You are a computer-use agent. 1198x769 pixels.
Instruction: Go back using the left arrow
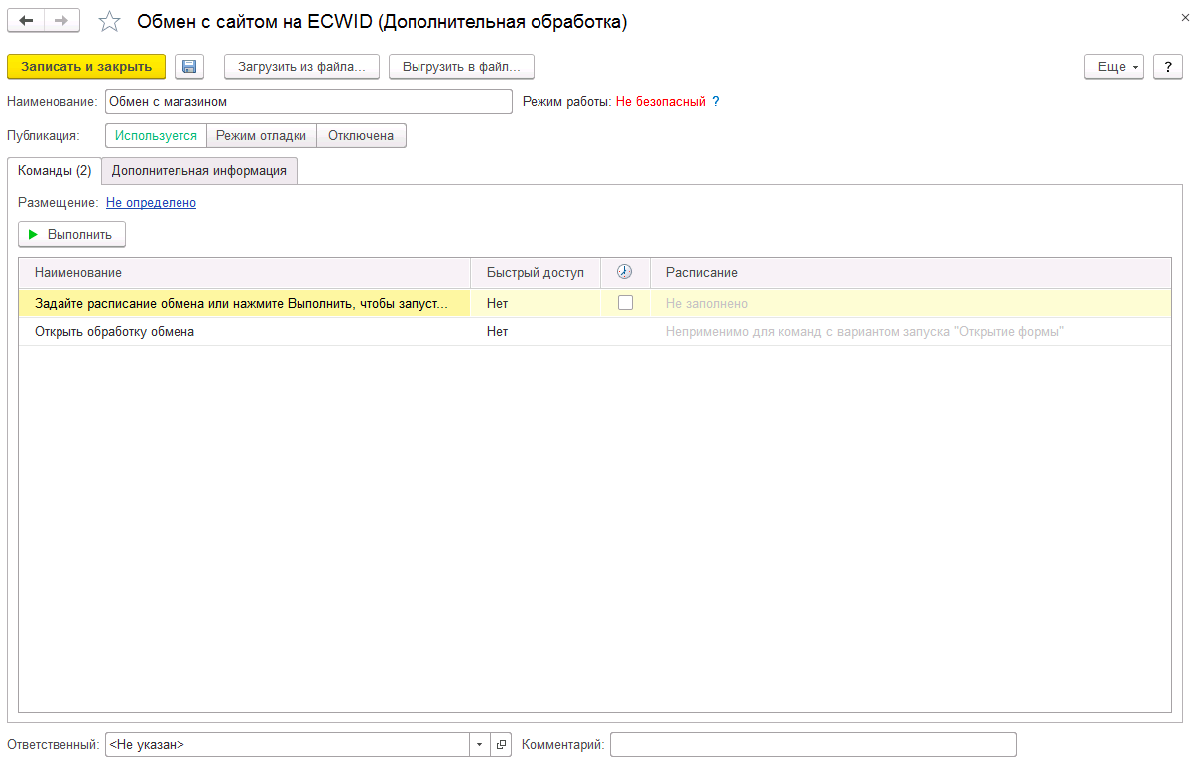tap(27, 21)
